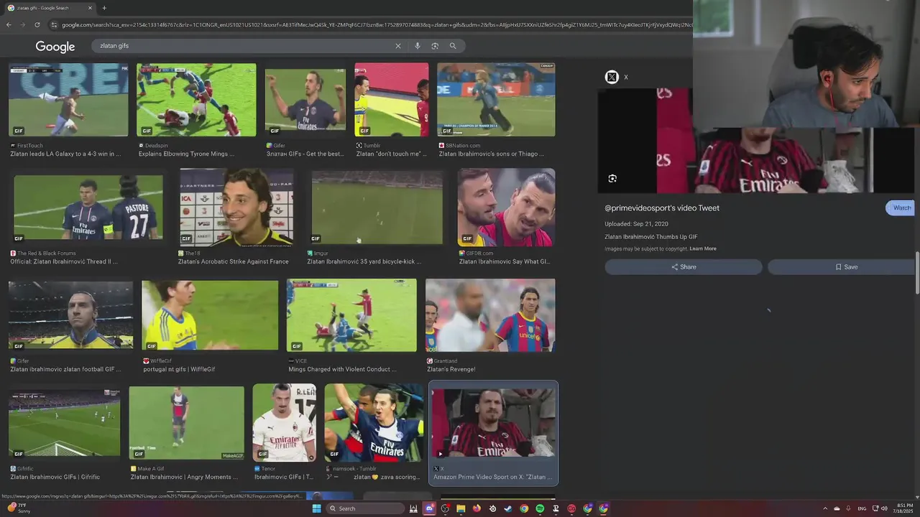This screenshot has width=920, height=517.
Task: Click 'Zlatan Ibrahimović Thumbs Up GIF' text
Action: click(651, 237)
